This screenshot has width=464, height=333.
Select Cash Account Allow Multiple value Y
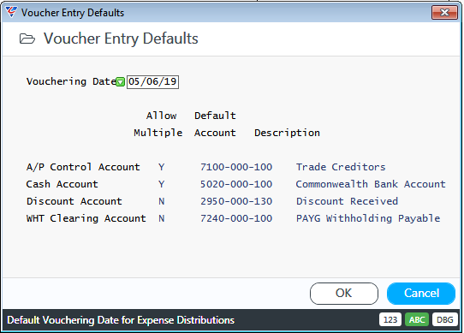(x=161, y=184)
